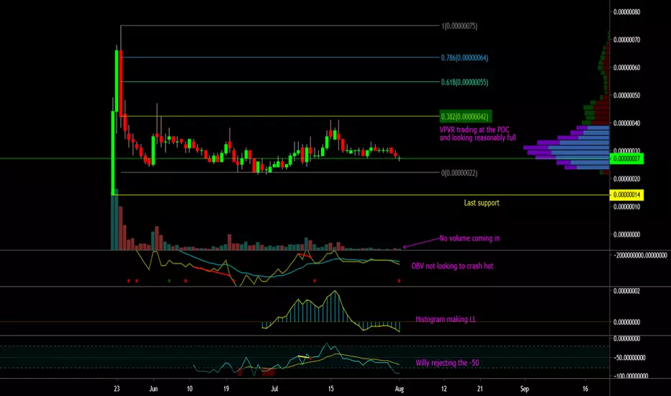Click the 0.00000050 price axis label
Screen dimensions: 671x396
click(626, 96)
